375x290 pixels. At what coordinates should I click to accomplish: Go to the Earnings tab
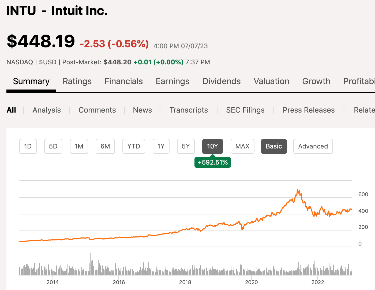point(172,81)
